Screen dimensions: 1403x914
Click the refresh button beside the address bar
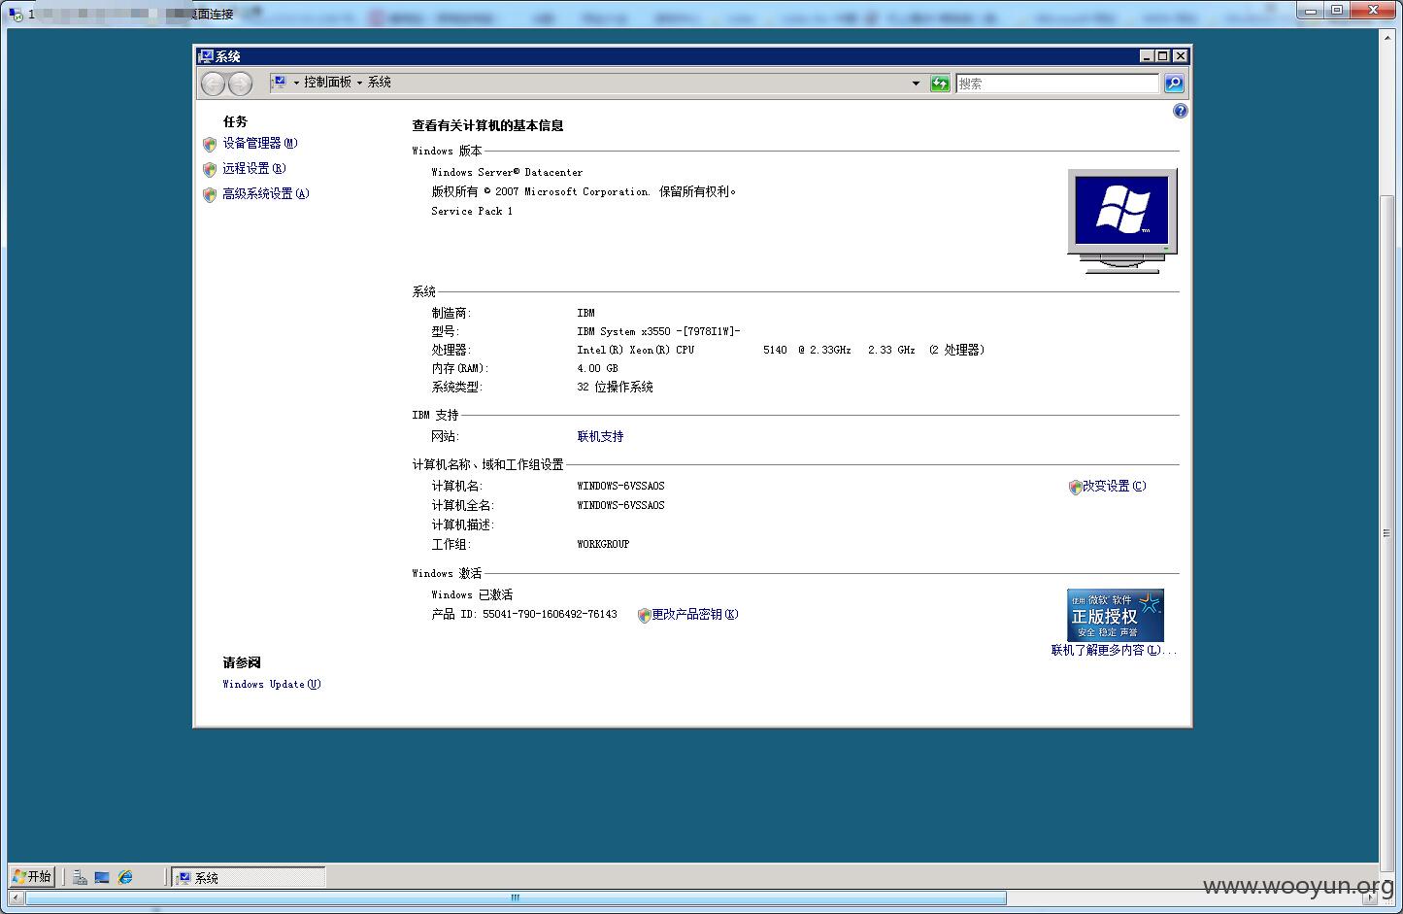(x=940, y=84)
